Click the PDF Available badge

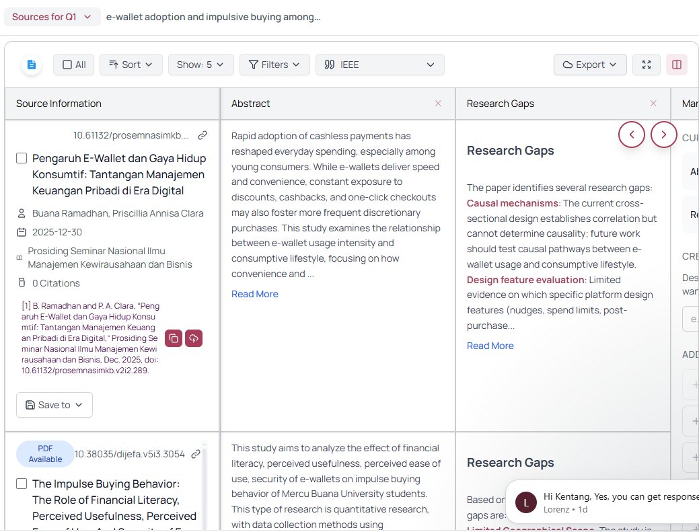(x=45, y=453)
